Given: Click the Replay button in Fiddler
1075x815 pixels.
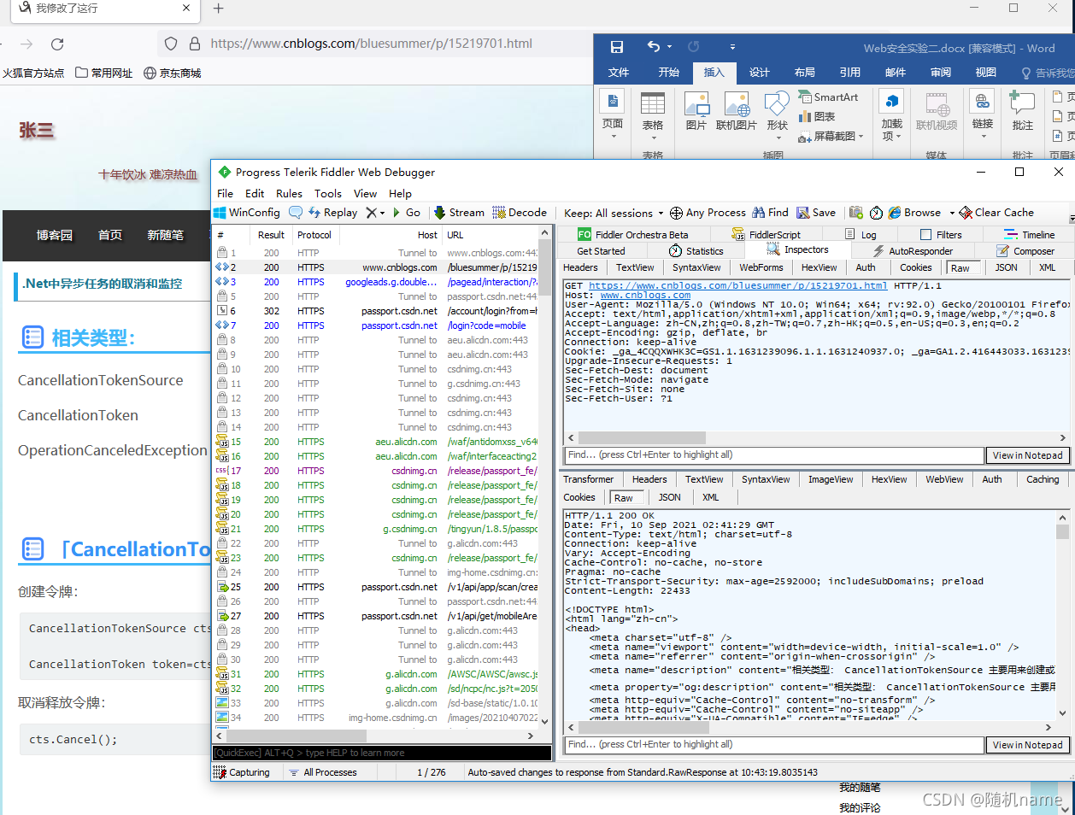Looking at the screenshot, I should pyautogui.click(x=332, y=213).
